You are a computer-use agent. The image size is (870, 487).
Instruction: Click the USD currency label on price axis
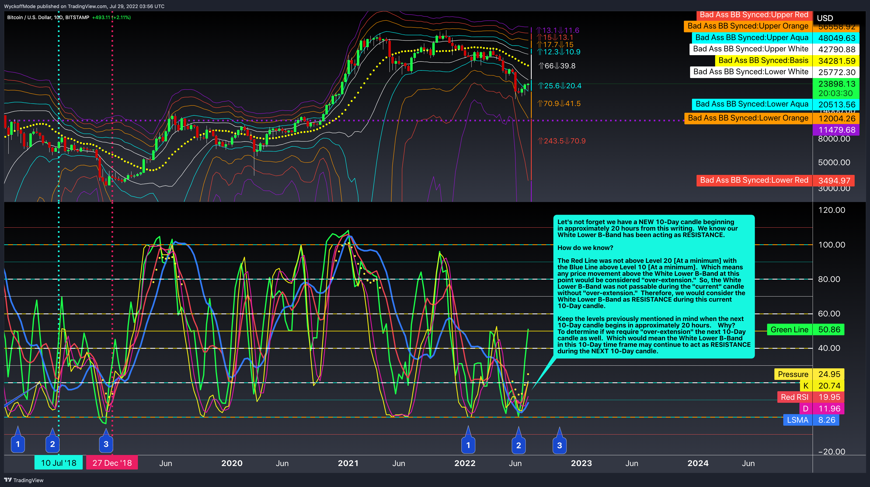[825, 18]
